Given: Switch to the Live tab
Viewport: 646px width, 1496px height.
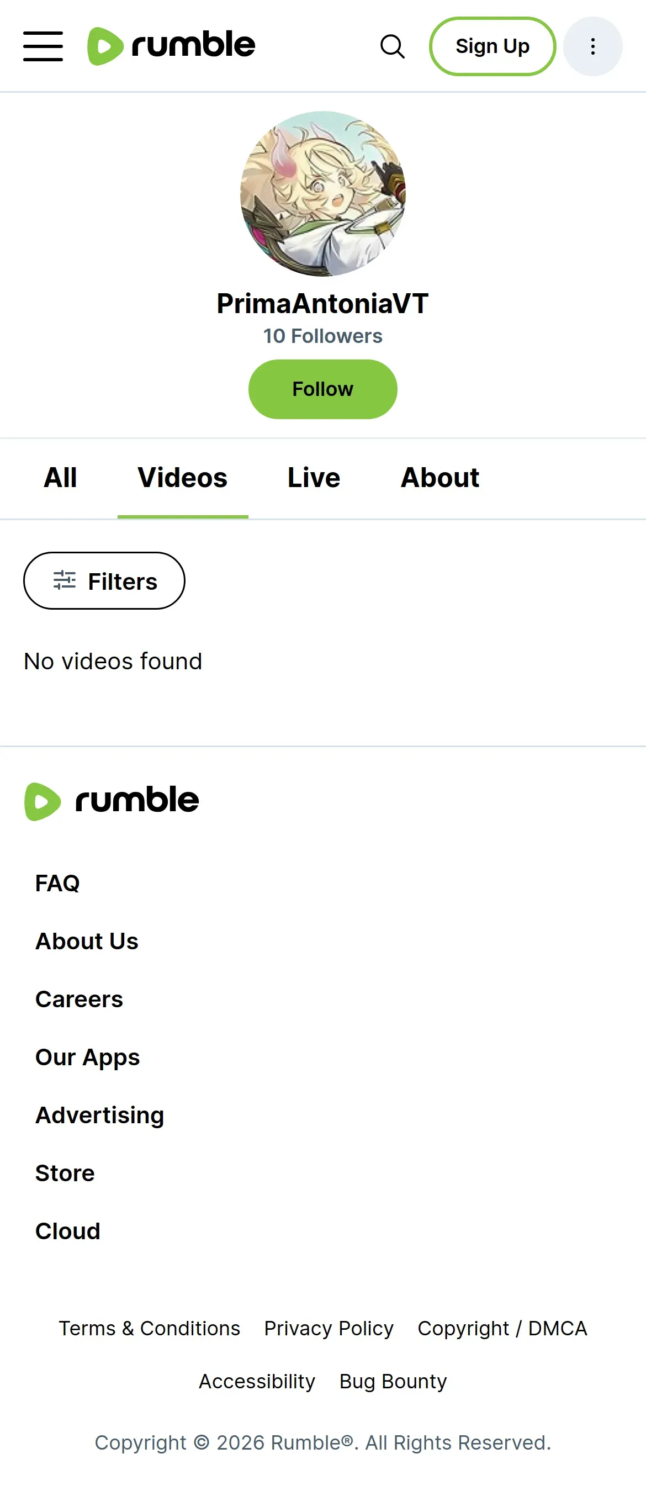Looking at the screenshot, I should [x=314, y=478].
